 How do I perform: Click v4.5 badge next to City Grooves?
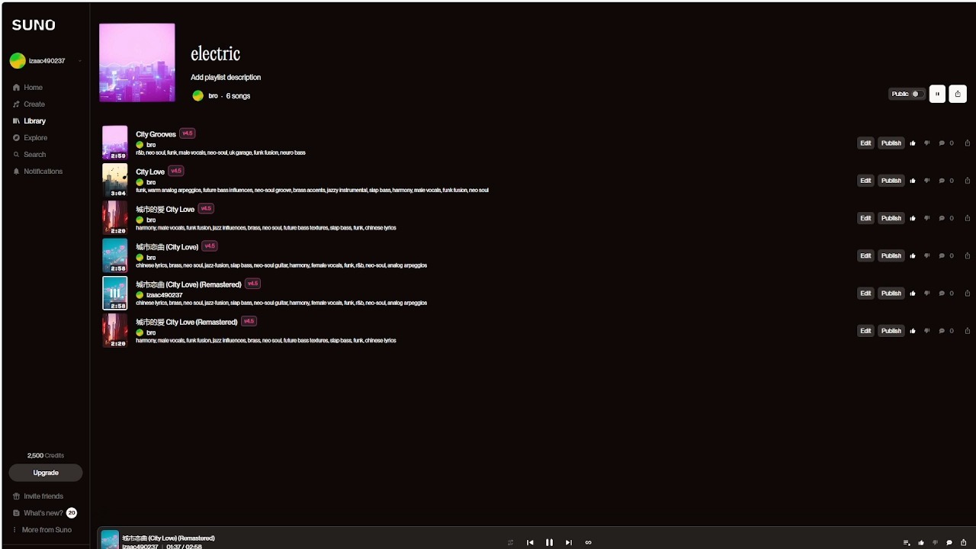click(188, 133)
